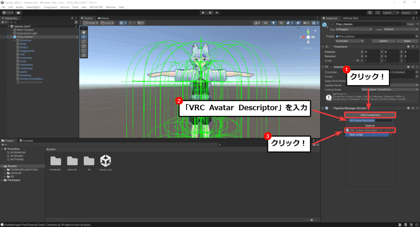Open the Component menu
This screenshot has width=420, height=227.
point(50,7)
